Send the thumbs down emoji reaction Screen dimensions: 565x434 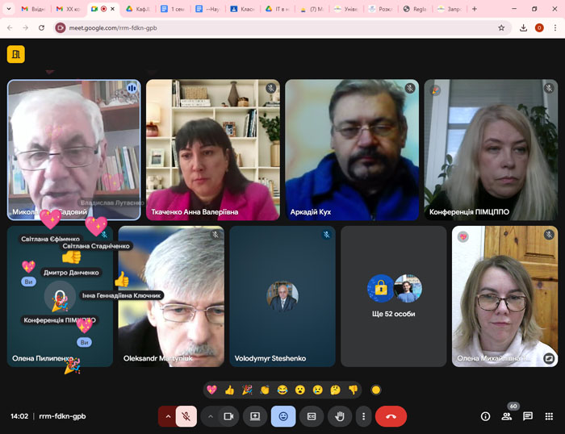353,390
